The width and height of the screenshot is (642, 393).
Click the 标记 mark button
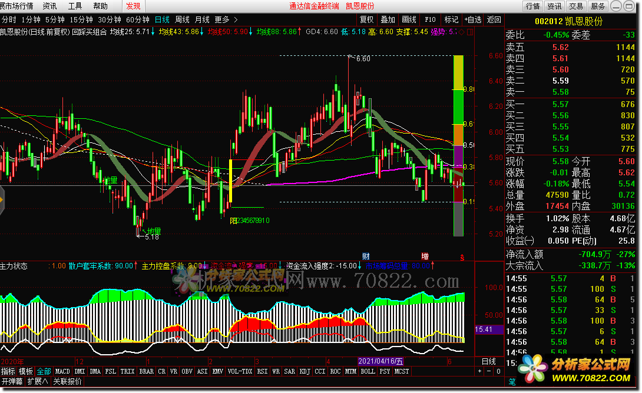[452, 19]
